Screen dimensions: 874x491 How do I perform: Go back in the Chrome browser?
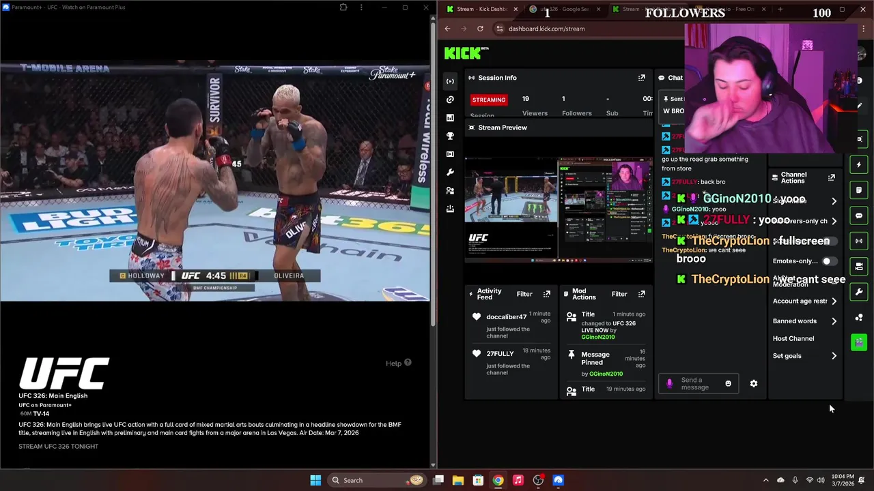click(447, 29)
